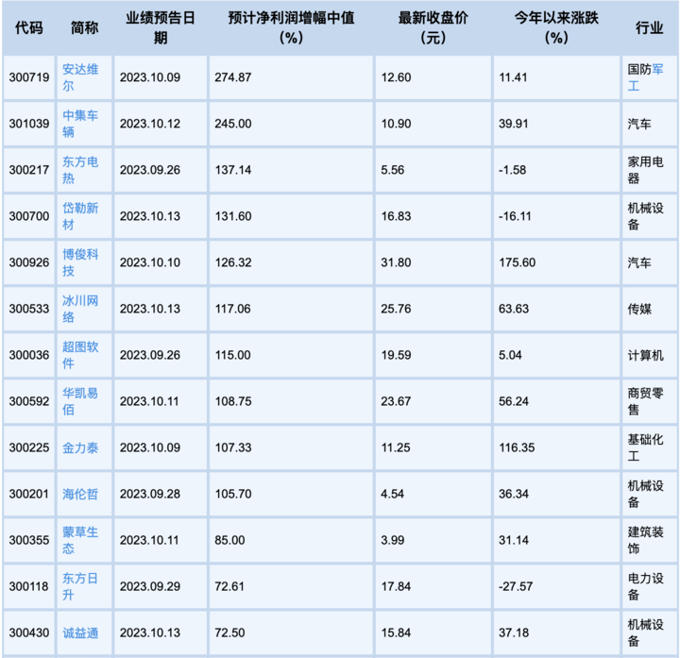This screenshot has height=658, width=680.
Task: Click closing price 3.99
Action: click(393, 540)
